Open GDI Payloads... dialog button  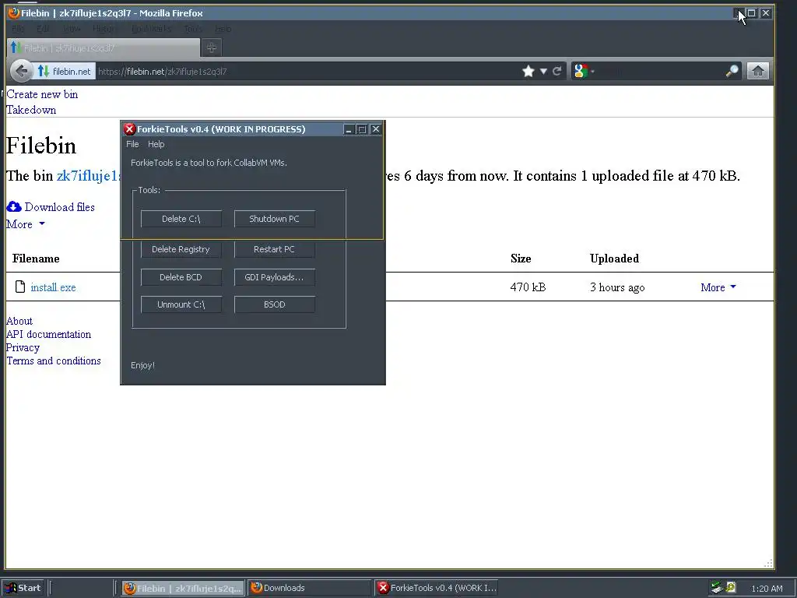click(x=275, y=277)
